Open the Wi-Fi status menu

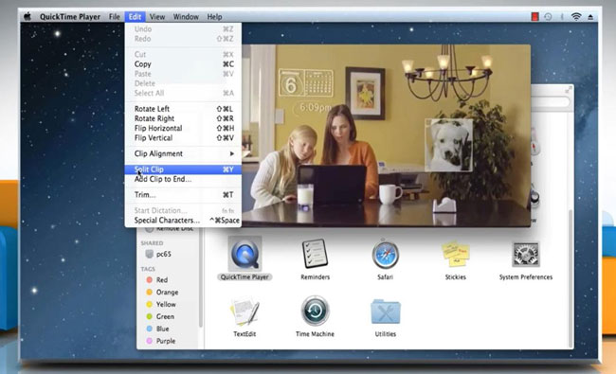[576, 16]
